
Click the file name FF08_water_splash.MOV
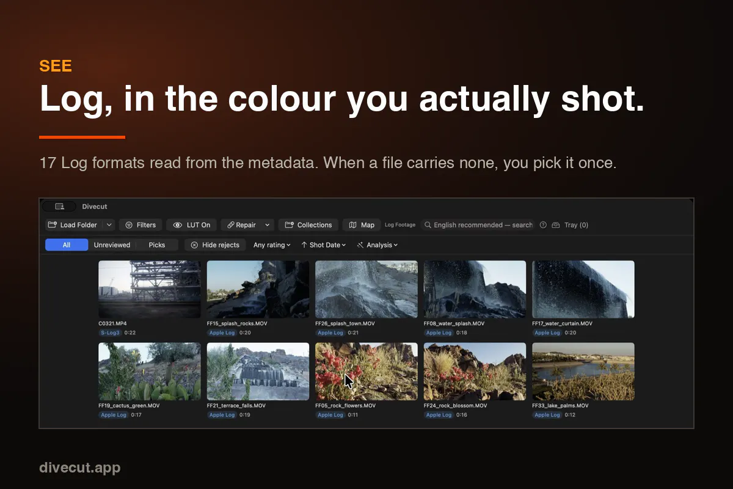454,323
